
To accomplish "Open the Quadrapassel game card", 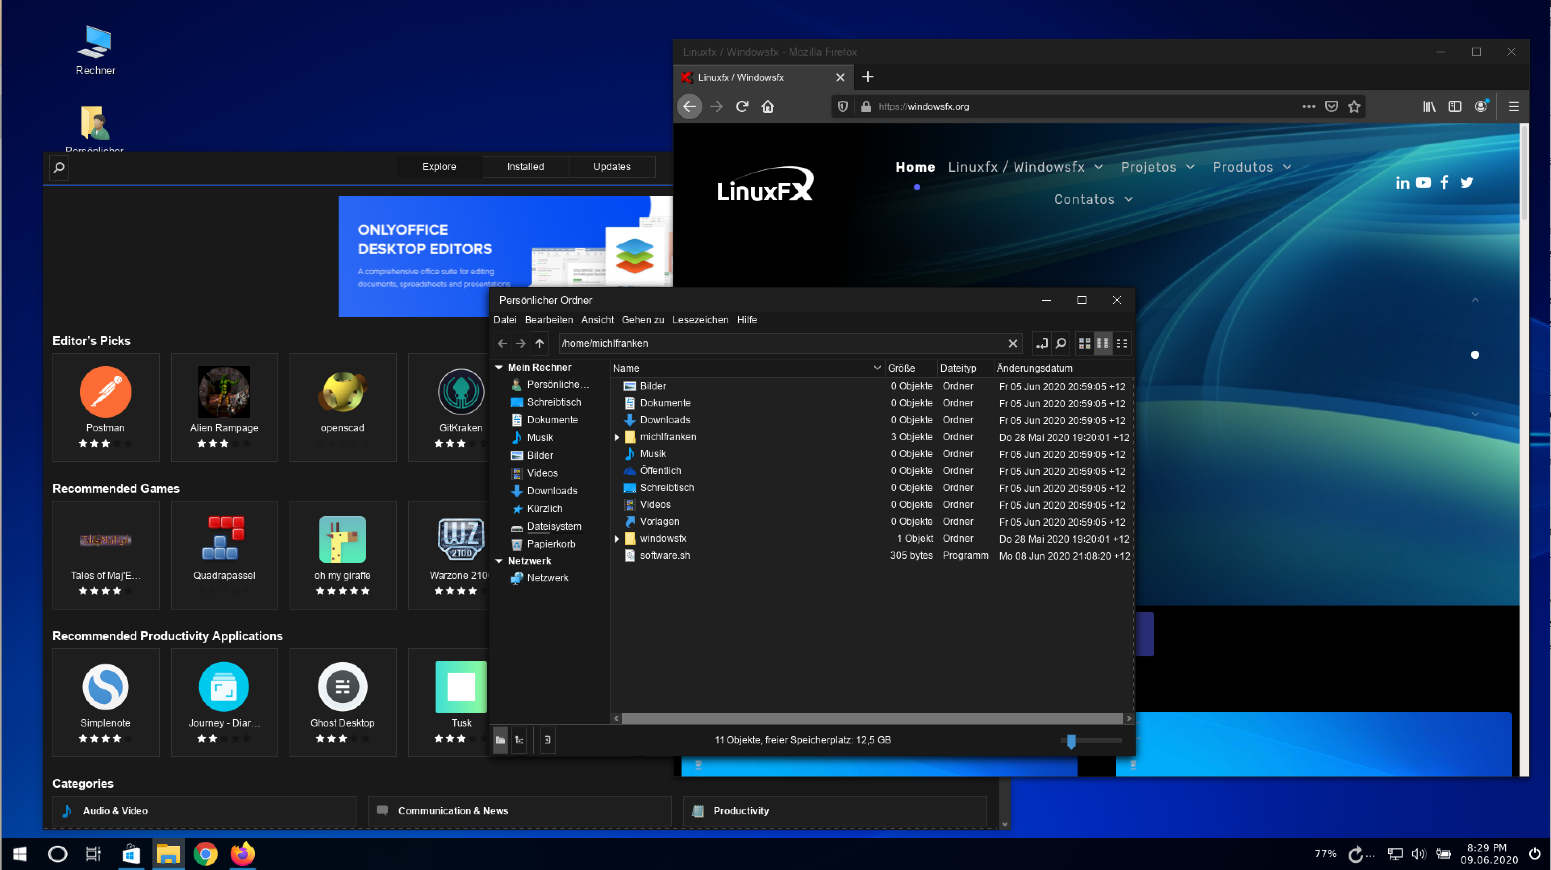I will click(224, 554).
